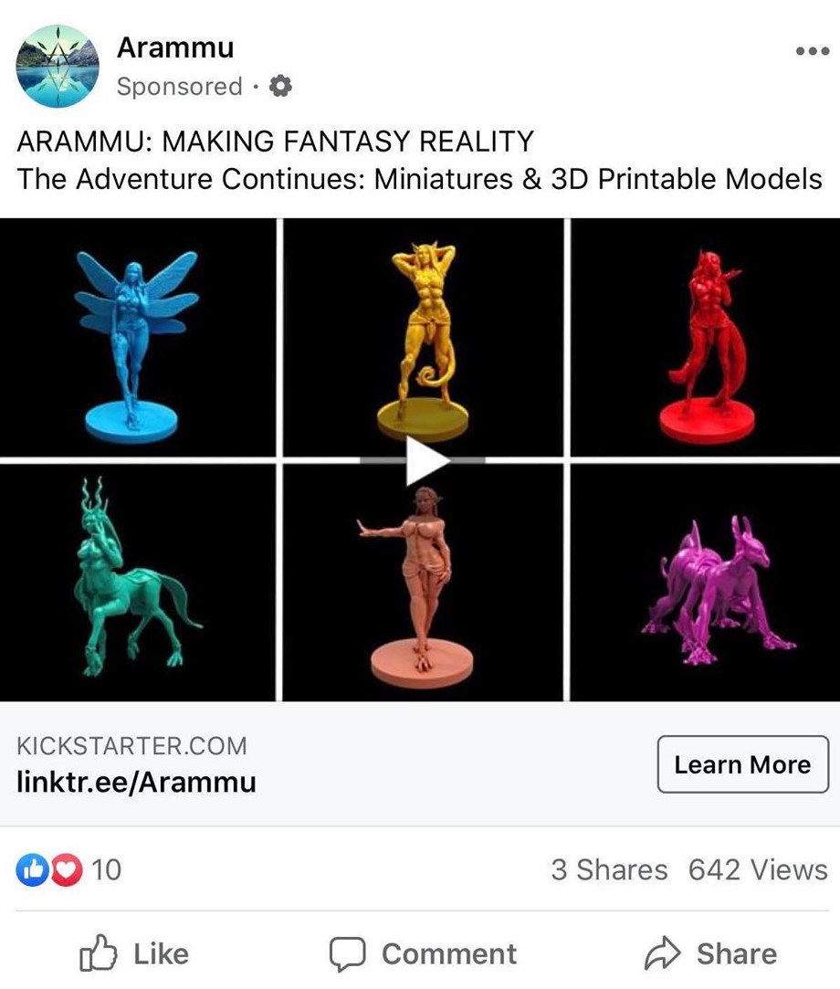Click the Sponsored label
The image size is (840, 989).
coord(180,87)
